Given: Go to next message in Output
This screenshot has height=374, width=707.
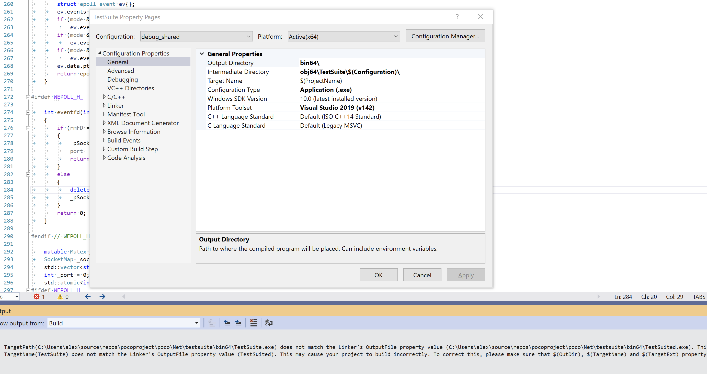Looking at the screenshot, I should (x=238, y=323).
